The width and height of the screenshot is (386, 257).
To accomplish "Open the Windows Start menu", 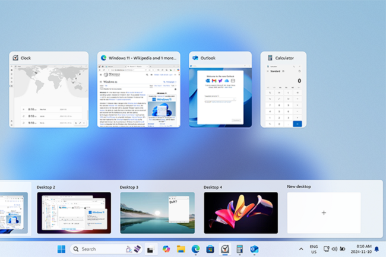I will point(61,249).
